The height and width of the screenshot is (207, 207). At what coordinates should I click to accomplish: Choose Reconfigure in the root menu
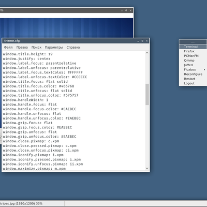(x=193, y=74)
